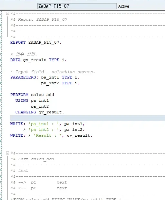Click the '*& text' comment line

pyautogui.click(x=20, y=171)
